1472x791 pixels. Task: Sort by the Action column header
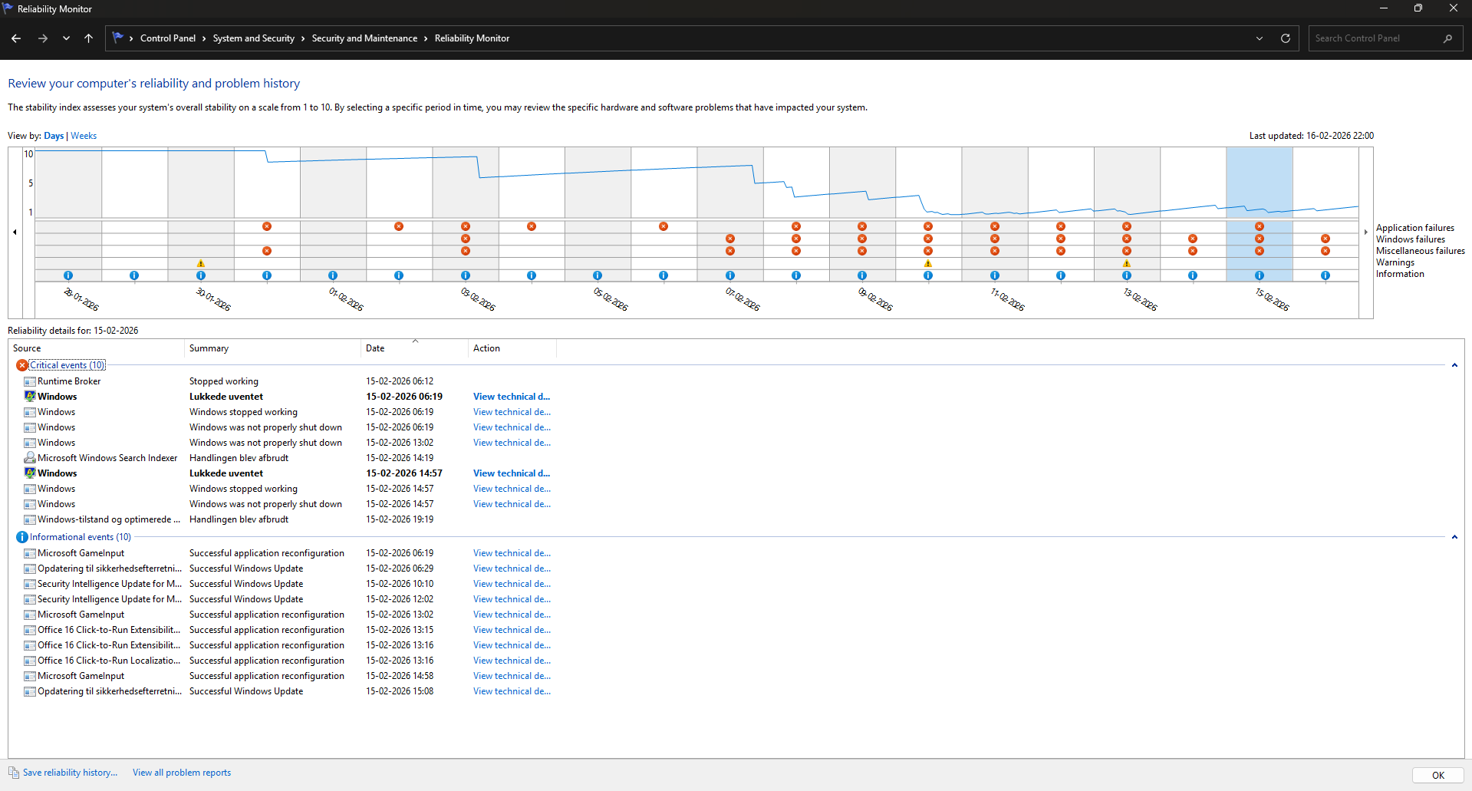(512, 348)
